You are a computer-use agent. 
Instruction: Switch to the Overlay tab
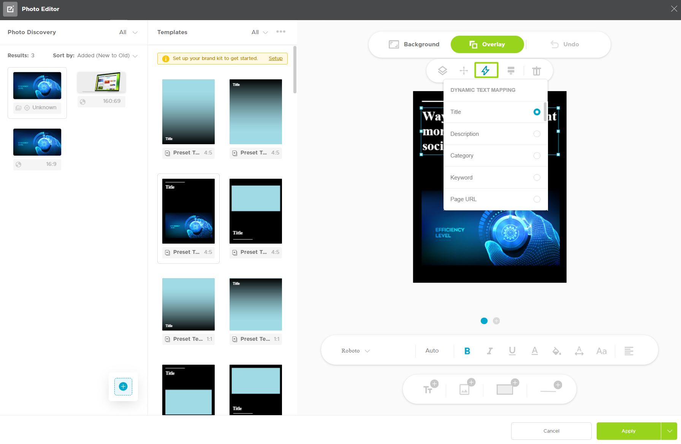pyautogui.click(x=487, y=44)
